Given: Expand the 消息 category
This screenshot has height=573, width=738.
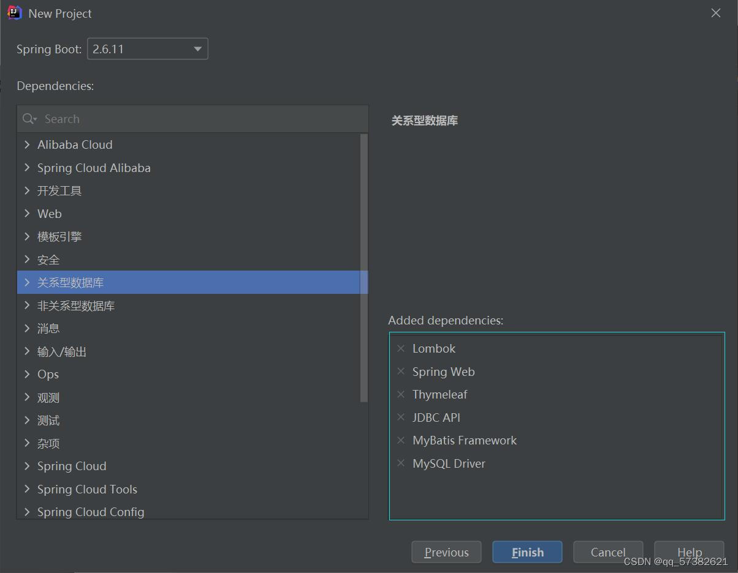Looking at the screenshot, I should [27, 328].
